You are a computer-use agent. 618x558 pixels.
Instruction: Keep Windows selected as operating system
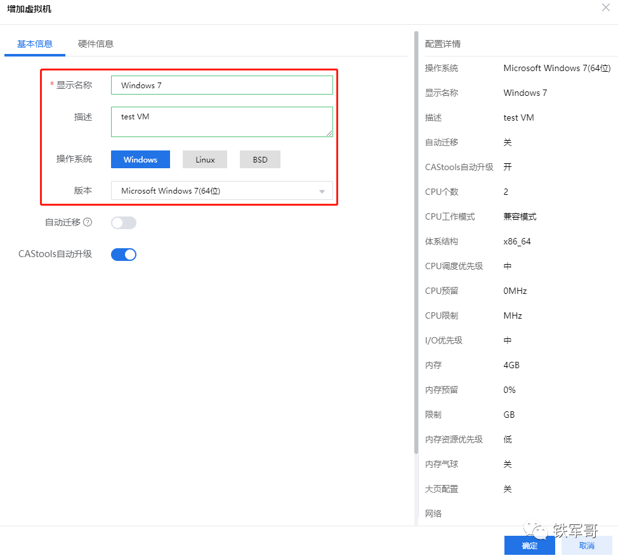point(140,159)
